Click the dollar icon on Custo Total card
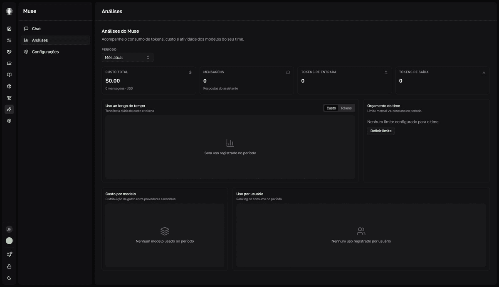This screenshot has width=499, height=287. [190, 72]
